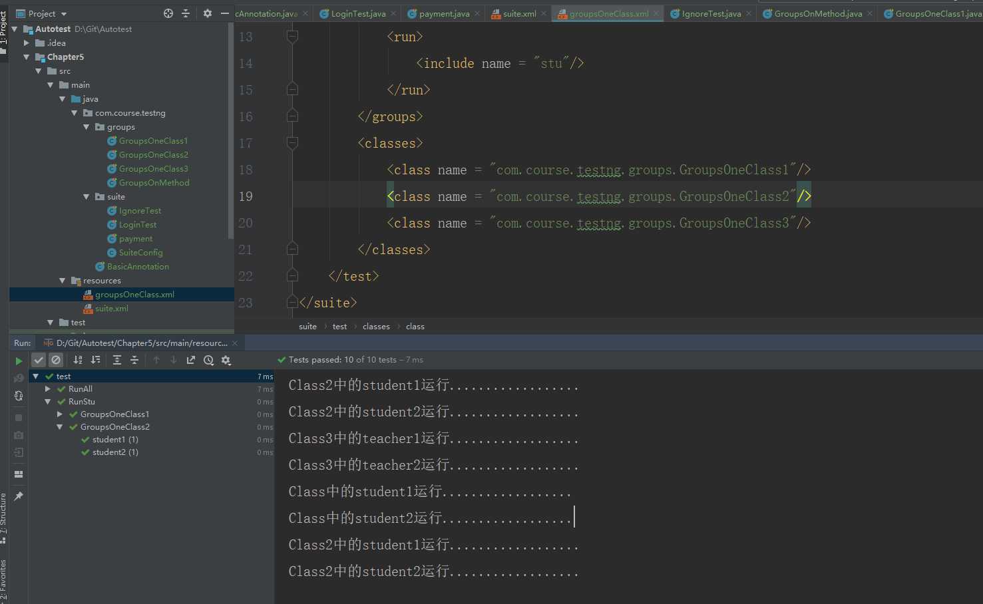This screenshot has width=983, height=604.
Task: Toggle Show Passed tests checkmark
Action: click(x=39, y=360)
